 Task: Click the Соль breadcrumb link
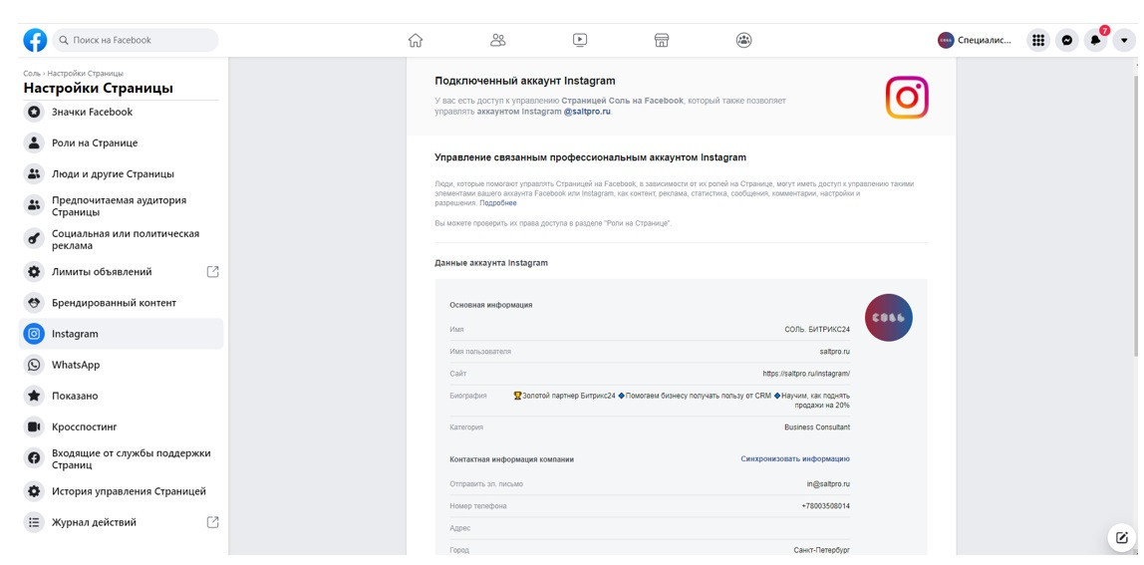pyautogui.click(x=31, y=73)
